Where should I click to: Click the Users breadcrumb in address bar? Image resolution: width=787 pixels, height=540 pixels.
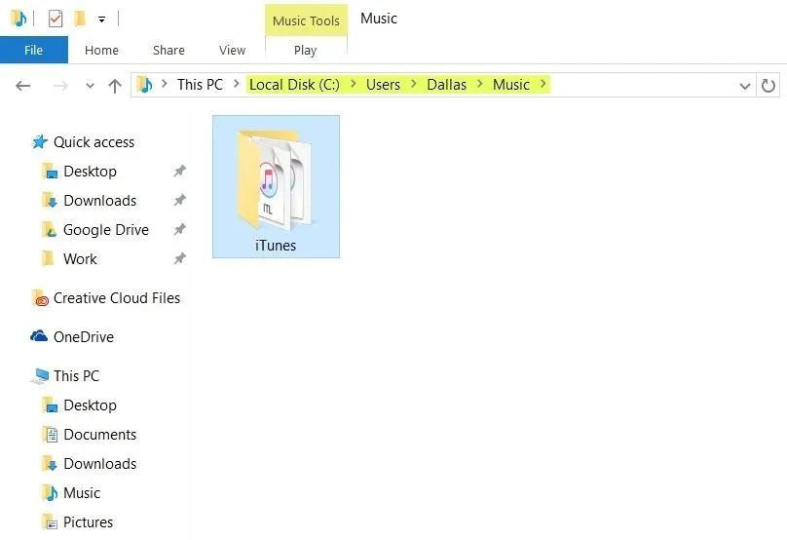coord(383,85)
